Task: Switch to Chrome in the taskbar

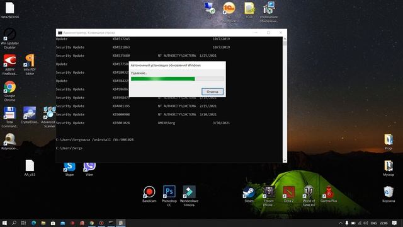Action: click(91, 223)
